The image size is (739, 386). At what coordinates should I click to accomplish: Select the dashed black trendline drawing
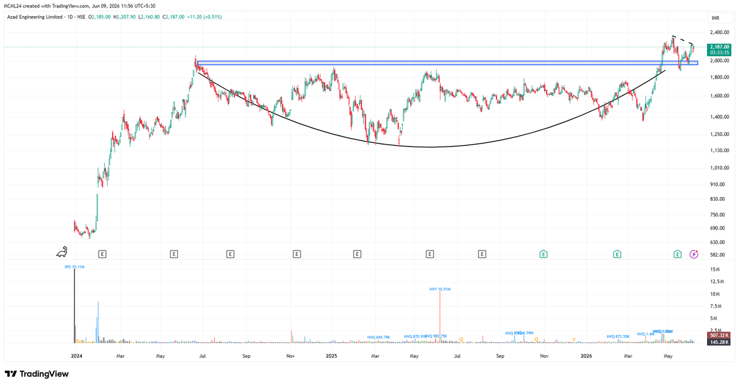(683, 41)
